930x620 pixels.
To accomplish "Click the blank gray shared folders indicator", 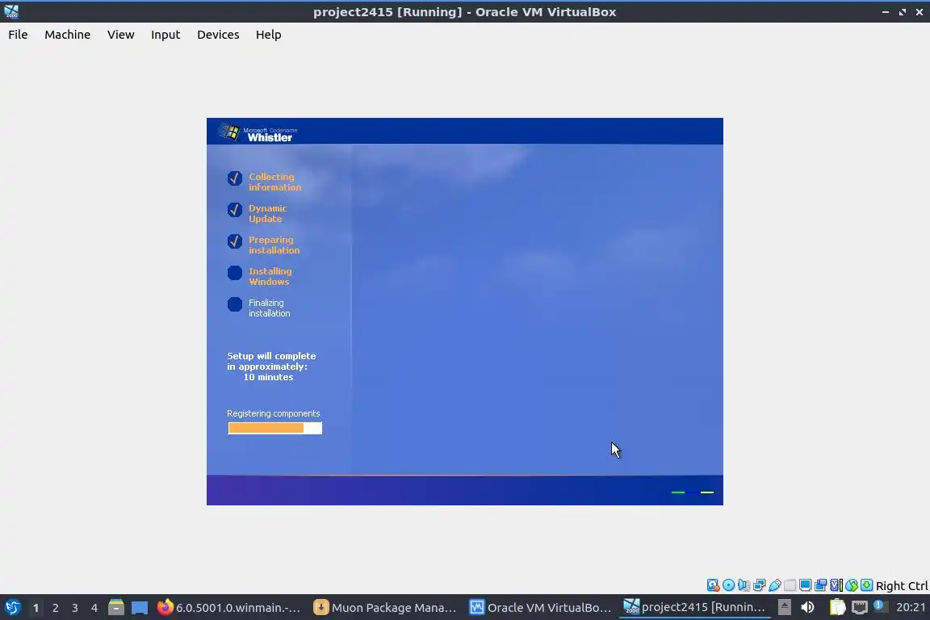I will (x=790, y=585).
